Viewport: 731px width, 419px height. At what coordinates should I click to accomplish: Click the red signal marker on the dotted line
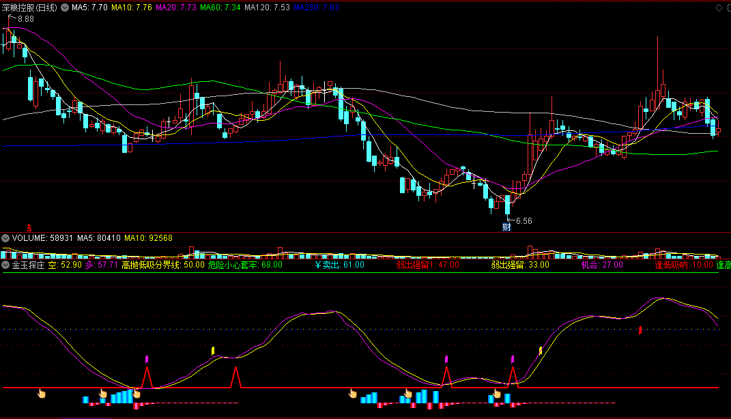(x=640, y=330)
